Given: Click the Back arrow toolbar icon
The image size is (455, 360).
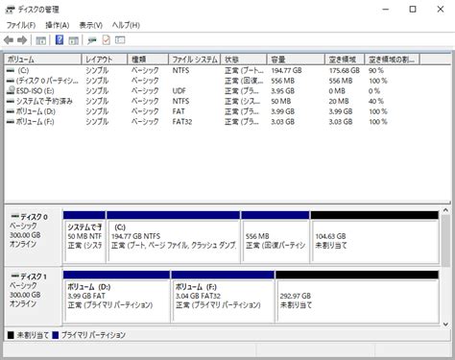Looking at the screenshot, I should pyautogui.click(x=9, y=40).
